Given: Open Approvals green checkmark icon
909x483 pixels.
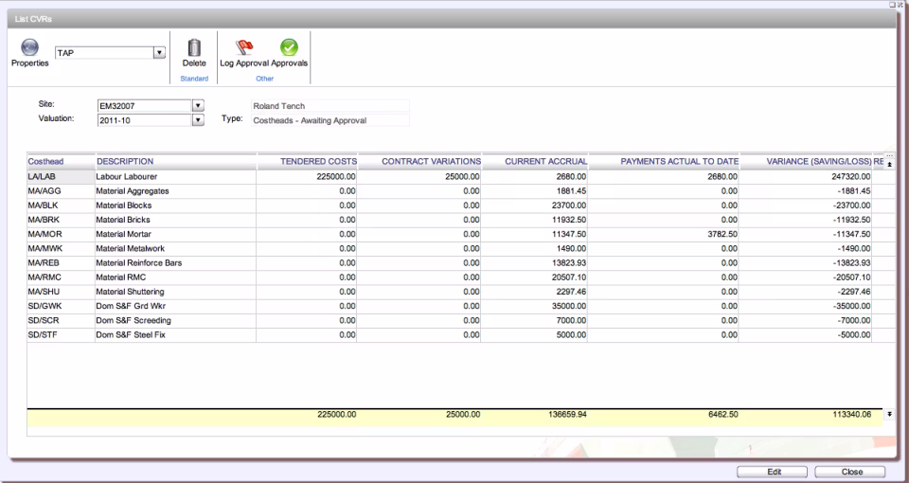Looking at the screenshot, I should 289,47.
